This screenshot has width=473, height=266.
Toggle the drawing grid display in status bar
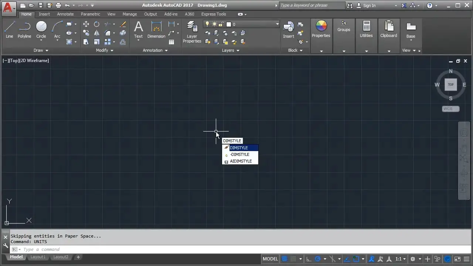click(x=285, y=259)
